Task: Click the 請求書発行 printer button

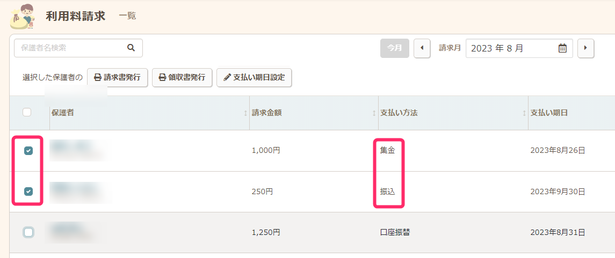Action: click(117, 78)
